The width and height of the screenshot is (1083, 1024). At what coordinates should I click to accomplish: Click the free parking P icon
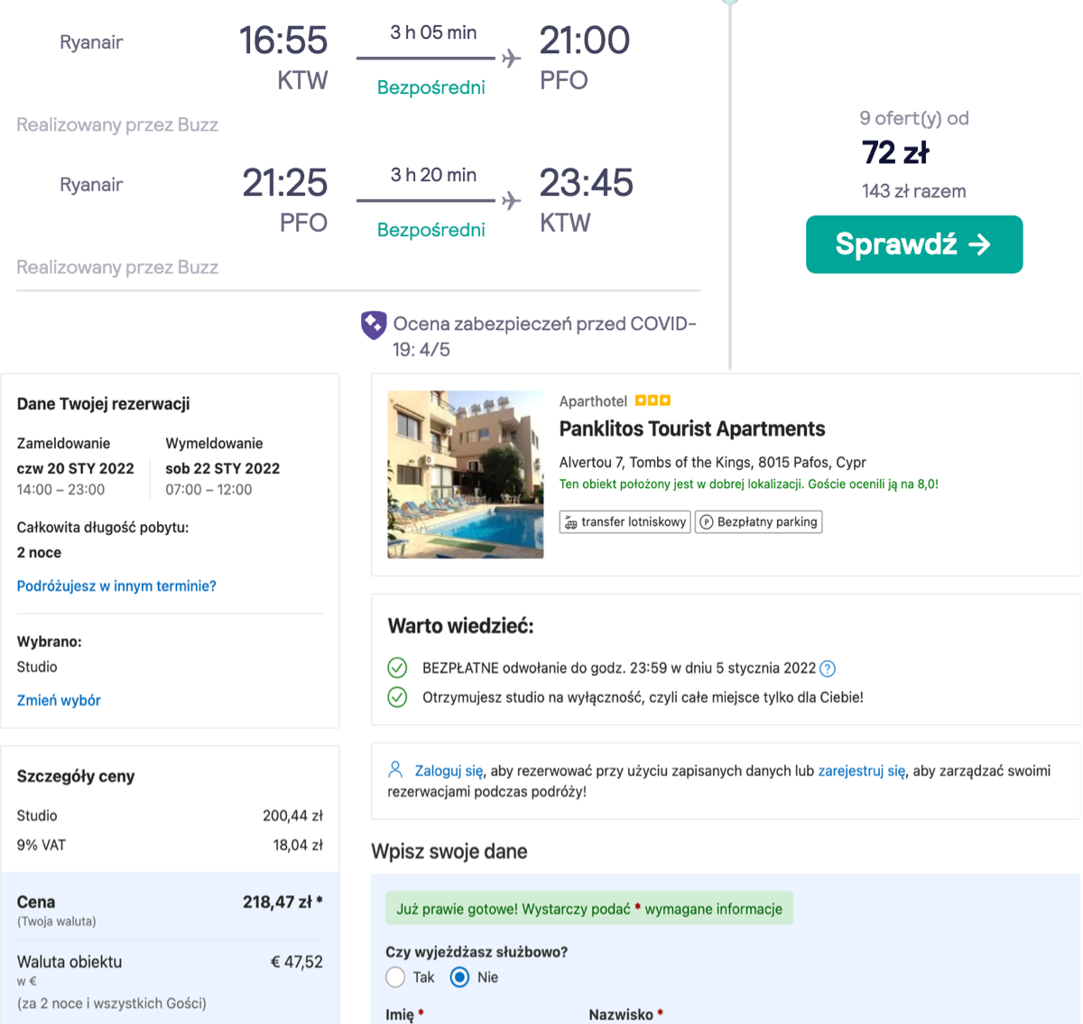707,522
